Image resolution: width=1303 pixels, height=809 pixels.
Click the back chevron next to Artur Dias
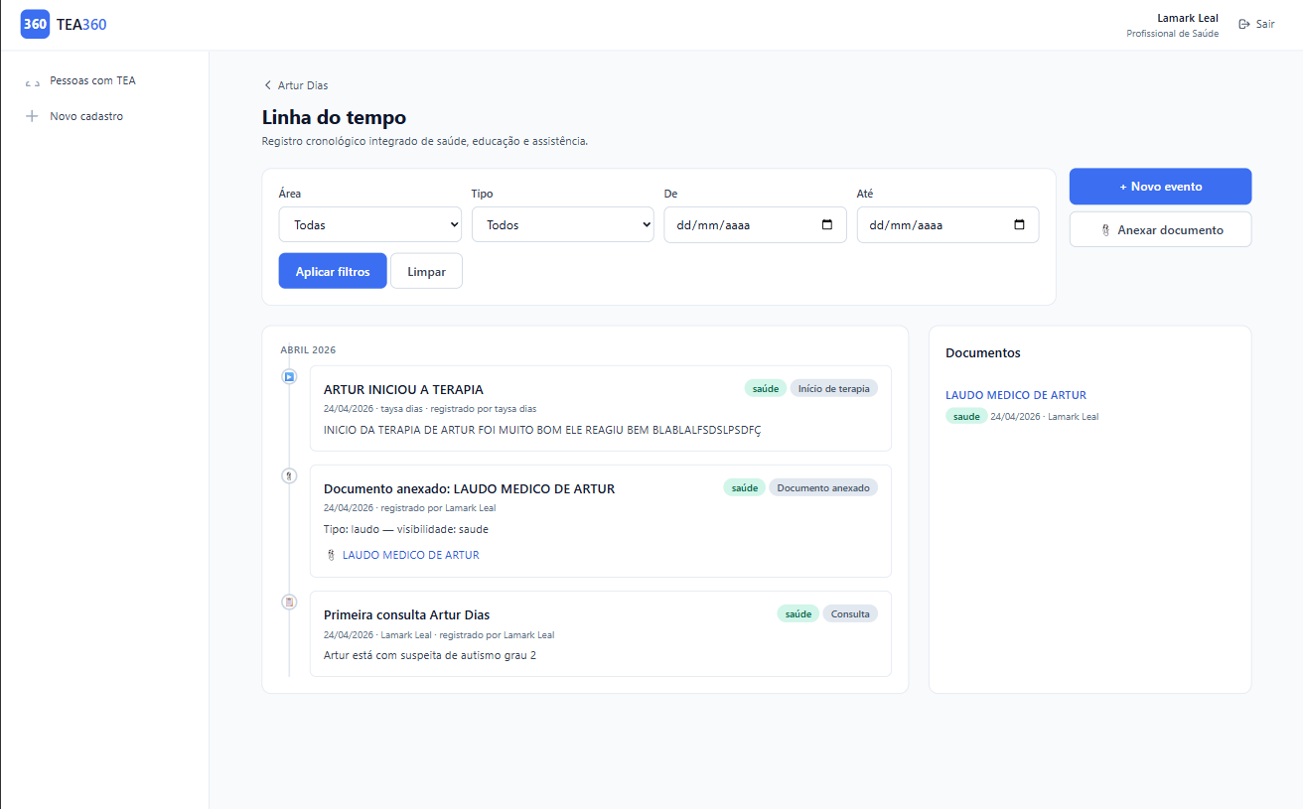click(267, 85)
